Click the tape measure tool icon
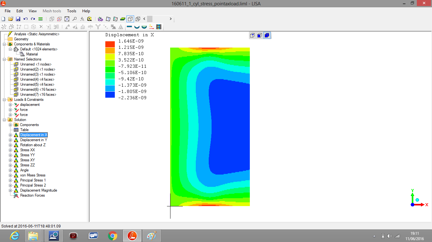Viewport: 432px width, 242px height. point(89,19)
